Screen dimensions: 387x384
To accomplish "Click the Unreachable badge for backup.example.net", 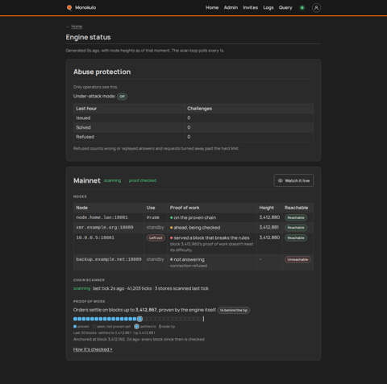I will point(298,259).
